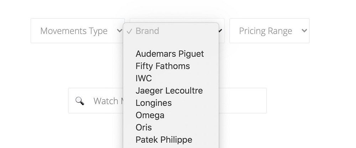The width and height of the screenshot is (356, 148).
Task: Expand the Pricing Range dropdown
Action: (x=269, y=31)
